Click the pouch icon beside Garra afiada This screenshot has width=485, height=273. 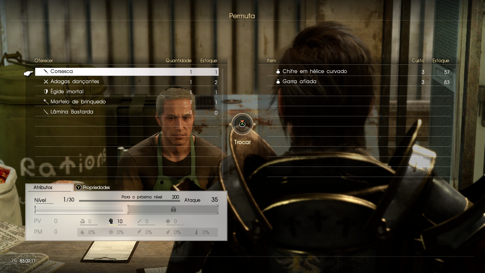[278, 82]
